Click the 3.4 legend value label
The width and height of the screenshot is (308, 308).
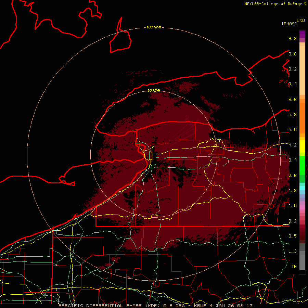(293, 160)
